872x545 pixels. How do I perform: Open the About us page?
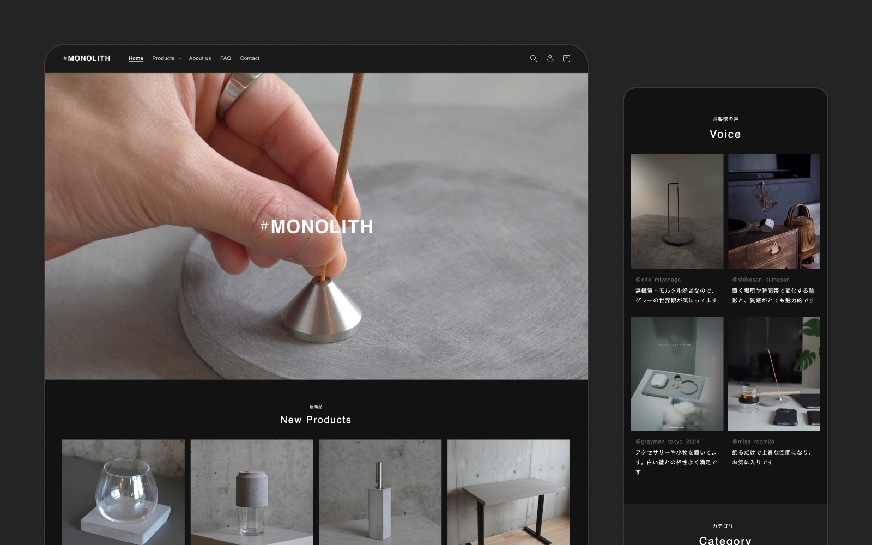point(200,58)
